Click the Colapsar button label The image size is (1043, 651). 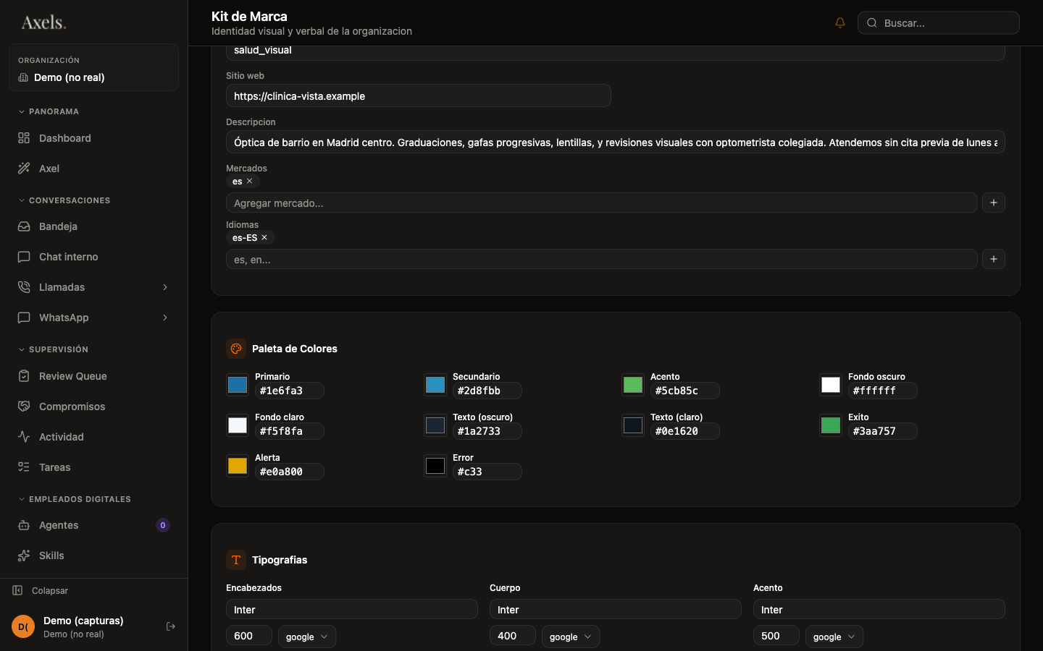pos(50,591)
